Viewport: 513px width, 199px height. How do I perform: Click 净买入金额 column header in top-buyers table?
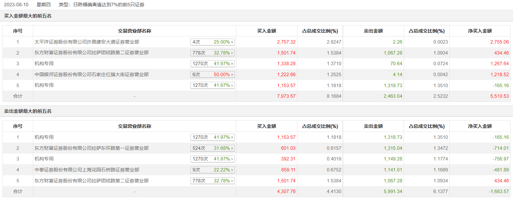[x=480, y=31]
